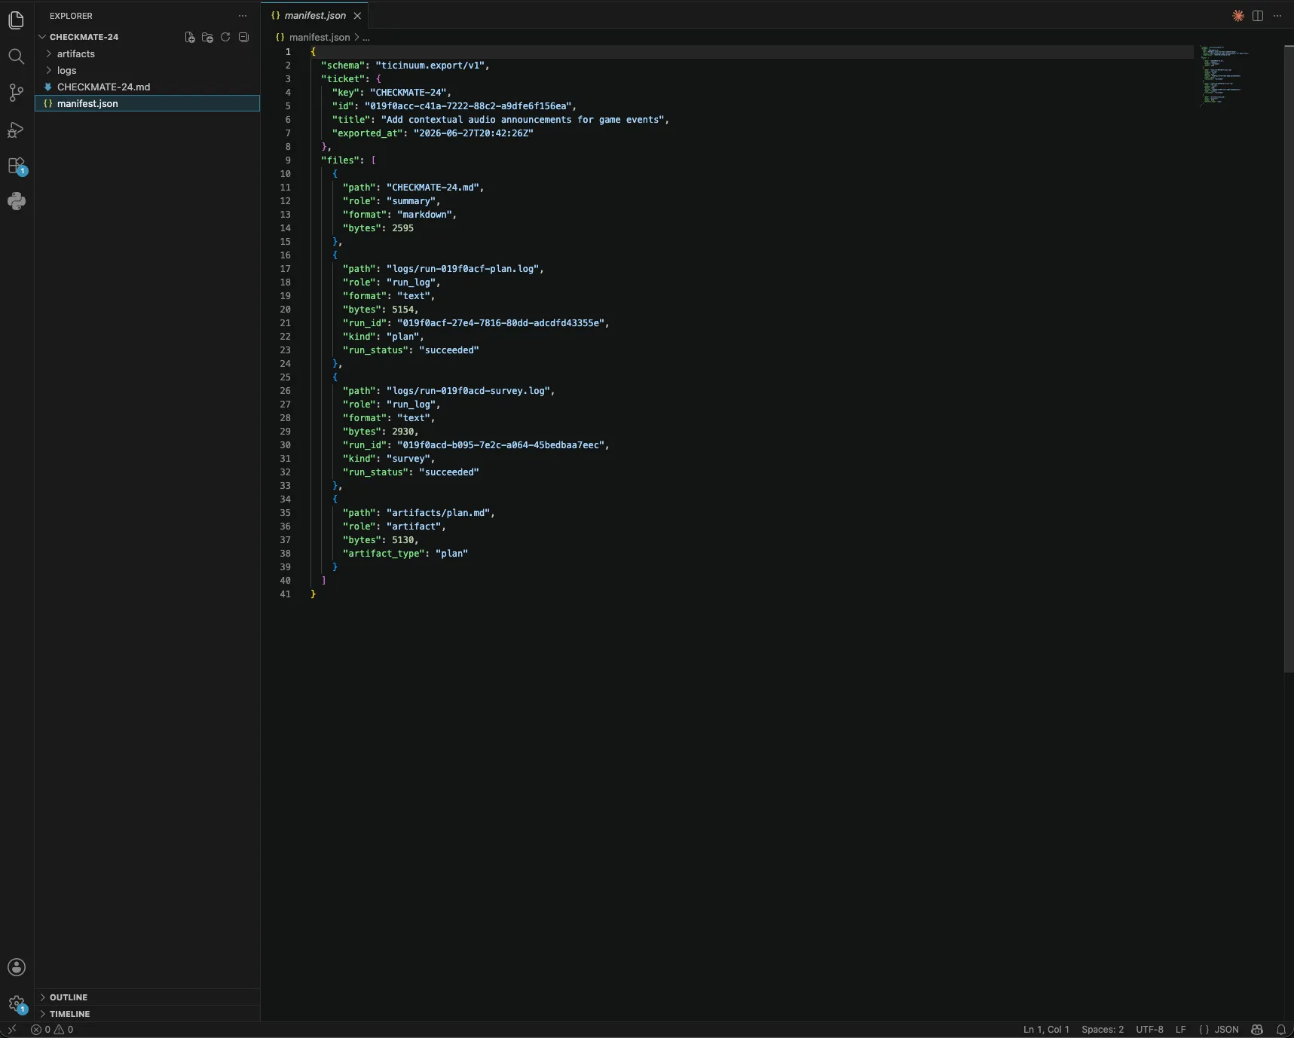1294x1038 pixels.
Task: Open the Python view in activity bar
Action: tap(16, 201)
